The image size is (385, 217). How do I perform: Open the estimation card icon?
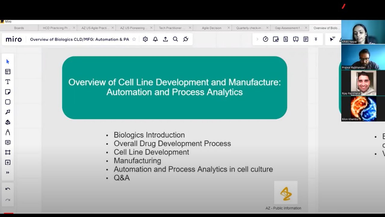(x=286, y=39)
